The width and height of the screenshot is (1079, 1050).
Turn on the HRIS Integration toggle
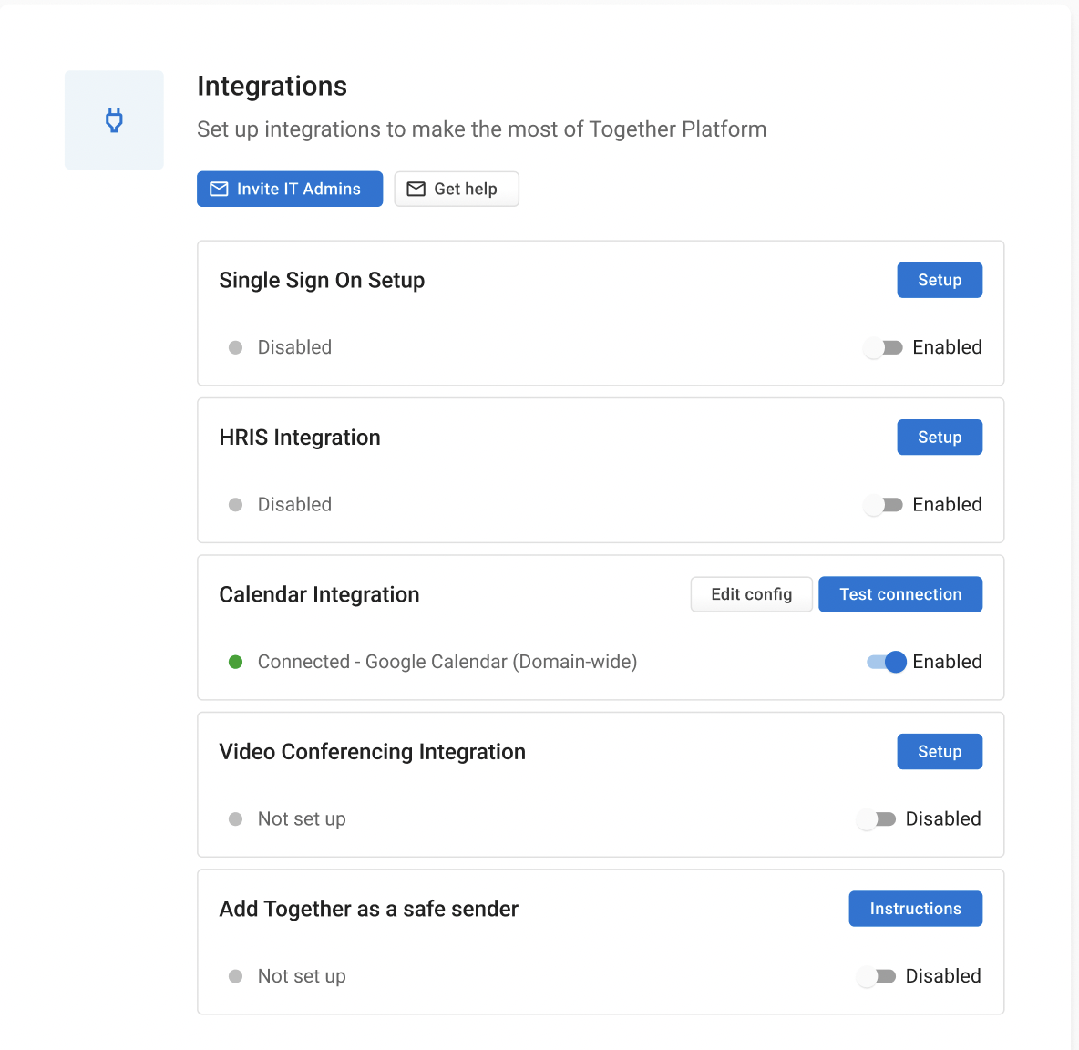[x=883, y=504]
